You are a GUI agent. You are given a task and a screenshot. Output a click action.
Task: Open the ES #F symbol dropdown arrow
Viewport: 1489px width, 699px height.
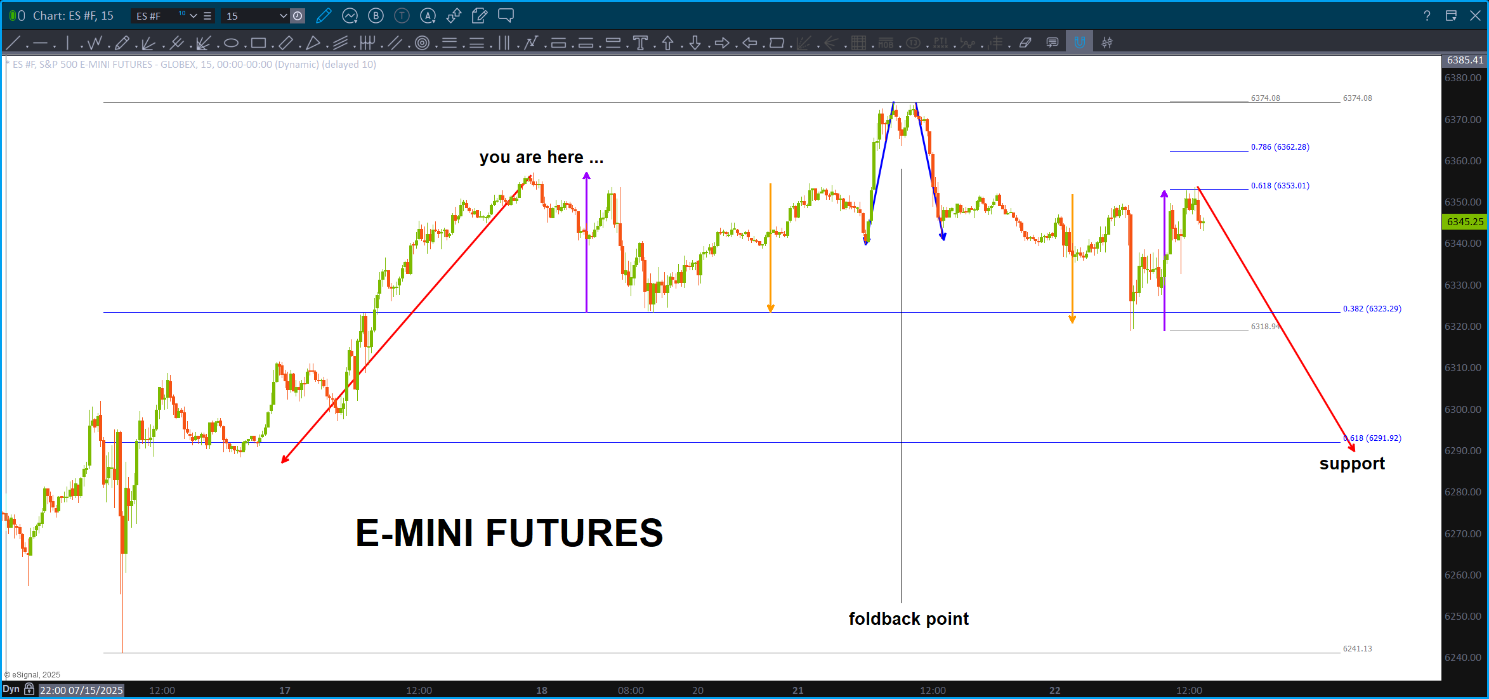[x=194, y=16]
